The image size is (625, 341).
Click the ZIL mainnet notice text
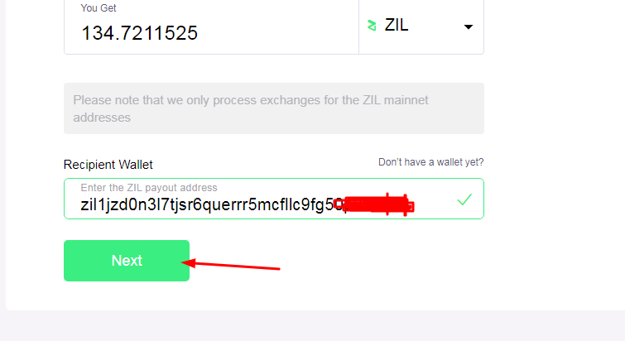tap(250, 108)
